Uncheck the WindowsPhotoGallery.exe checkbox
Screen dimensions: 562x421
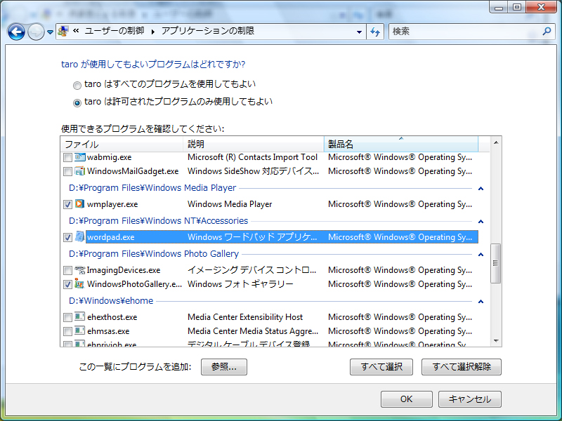pos(67,284)
